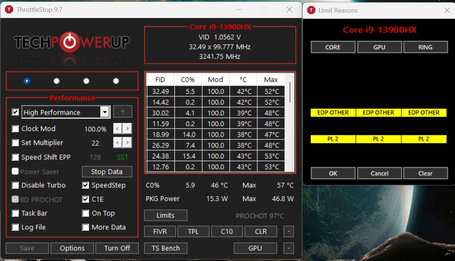Click Cancel in Limit Reasons window
The width and height of the screenshot is (455, 261).
coord(379,173)
